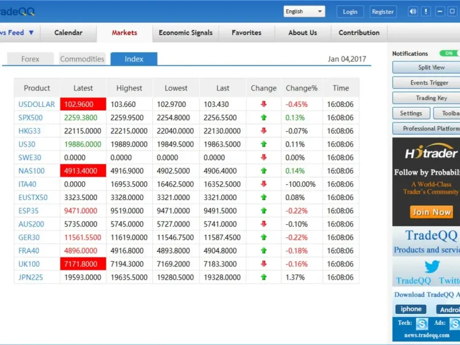The width and height of the screenshot is (460, 345).
Task: Click the Join Now banner button
Action: point(431,212)
